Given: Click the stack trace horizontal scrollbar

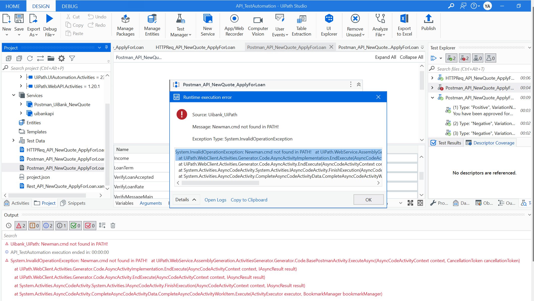Looking at the screenshot, I should click(x=220, y=183).
